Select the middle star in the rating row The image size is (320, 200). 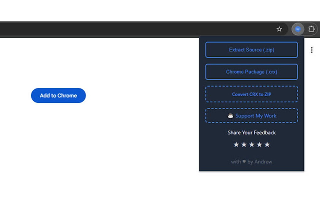point(251,145)
